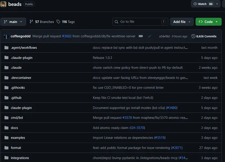Open the Watch options dropdown arrow
This screenshot has height=162, width=225.
click(217, 4)
